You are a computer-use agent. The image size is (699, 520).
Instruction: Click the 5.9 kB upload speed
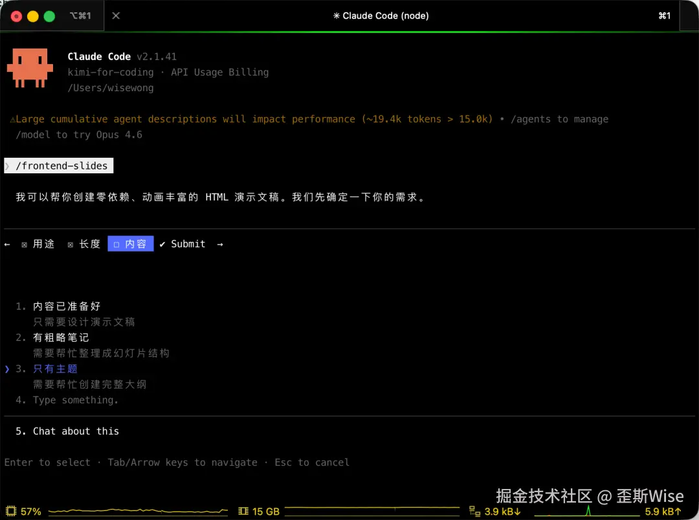coord(663,512)
